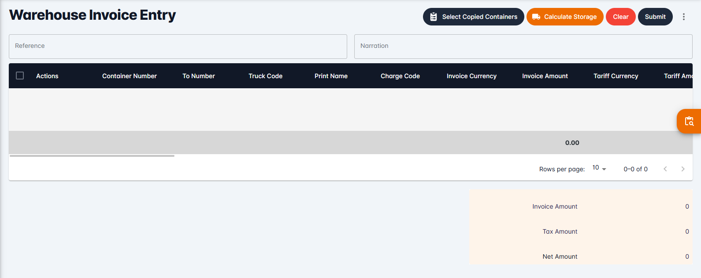Focus the Reference input field
This screenshot has width=701, height=278.
(178, 47)
